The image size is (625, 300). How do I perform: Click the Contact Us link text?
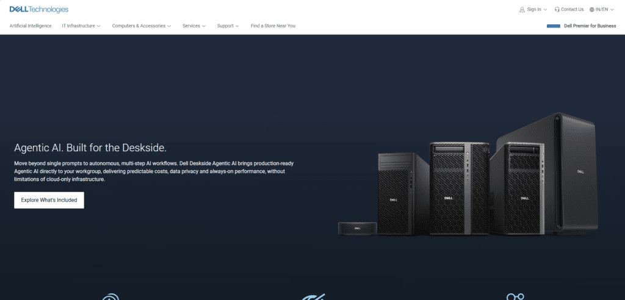coord(573,10)
